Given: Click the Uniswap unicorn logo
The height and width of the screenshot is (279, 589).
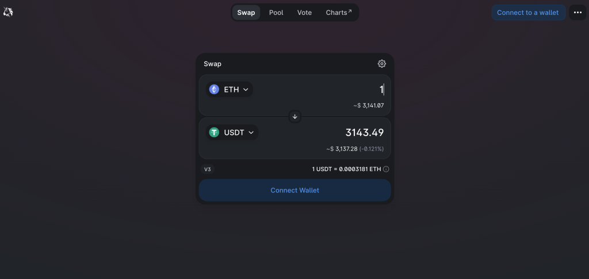Looking at the screenshot, I should 8,12.
